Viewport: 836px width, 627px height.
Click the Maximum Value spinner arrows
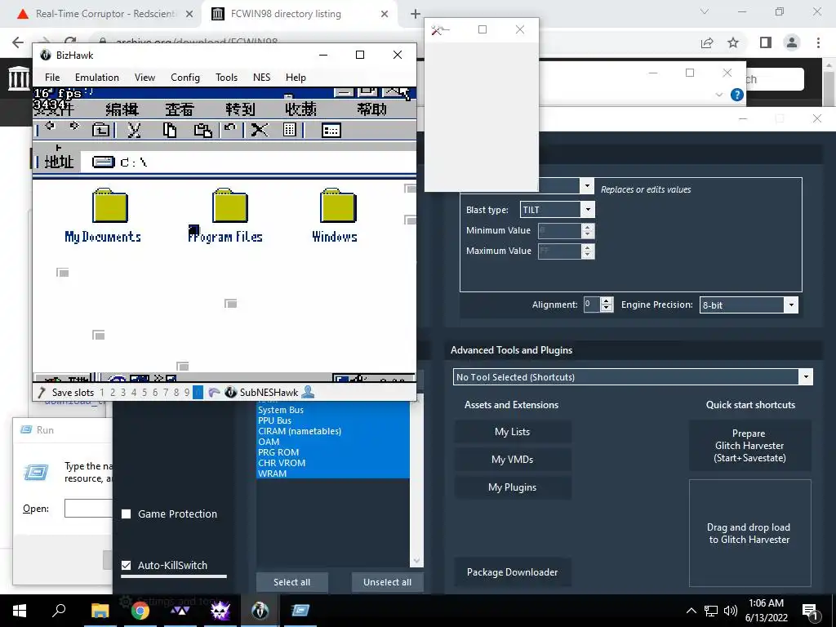pos(588,251)
